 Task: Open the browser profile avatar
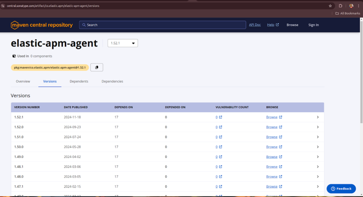(351, 6)
